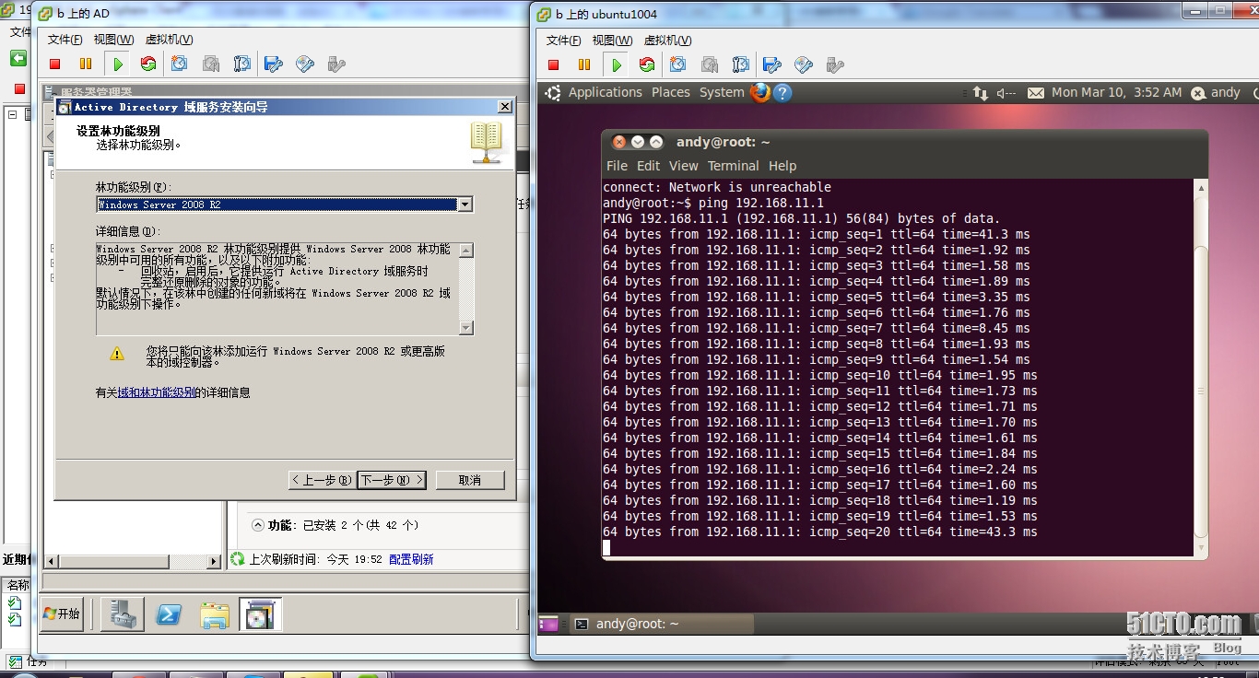Take snapshot icon in ubuntu1004 toolbar
The image size is (1259, 678).
coord(678,64)
